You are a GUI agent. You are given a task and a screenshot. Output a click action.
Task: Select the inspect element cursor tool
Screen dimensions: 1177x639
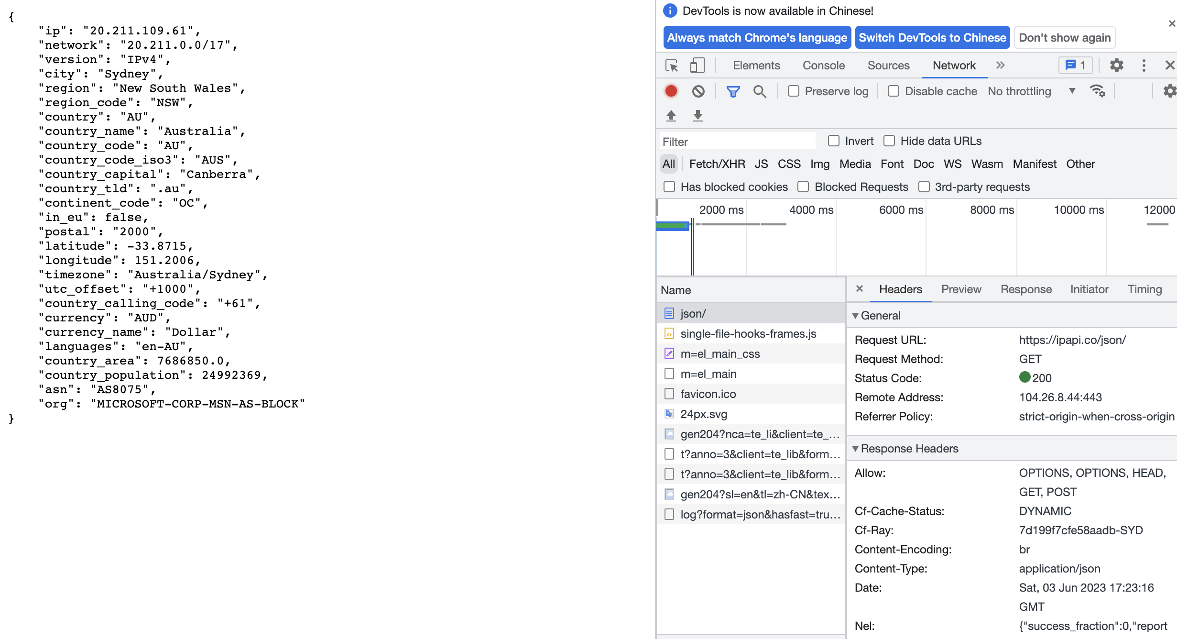pyautogui.click(x=672, y=66)
